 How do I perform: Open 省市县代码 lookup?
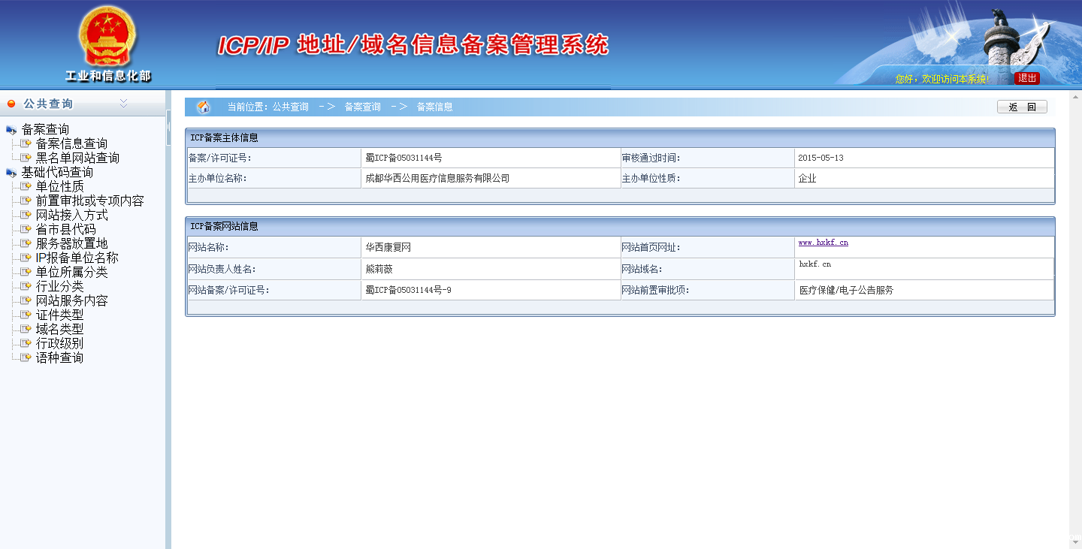tap(66, 230)
